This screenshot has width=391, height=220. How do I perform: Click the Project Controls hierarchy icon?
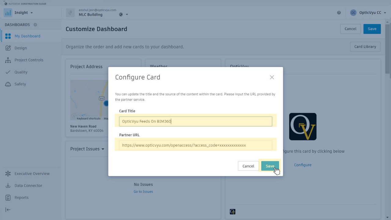8,60
